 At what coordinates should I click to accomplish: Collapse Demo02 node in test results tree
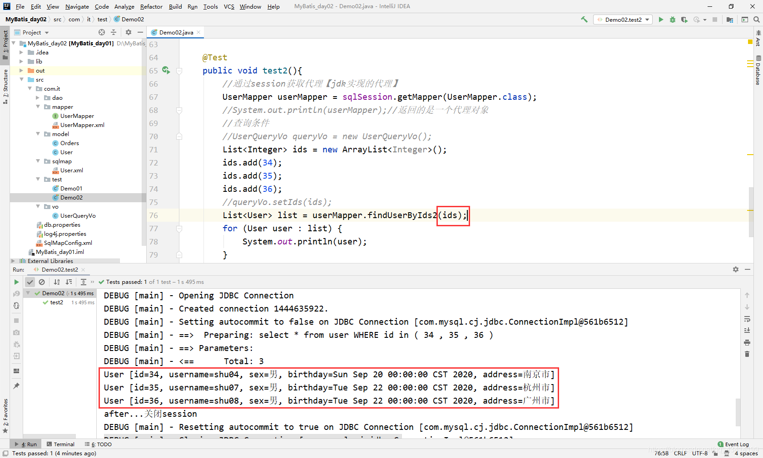click(28, 293)
